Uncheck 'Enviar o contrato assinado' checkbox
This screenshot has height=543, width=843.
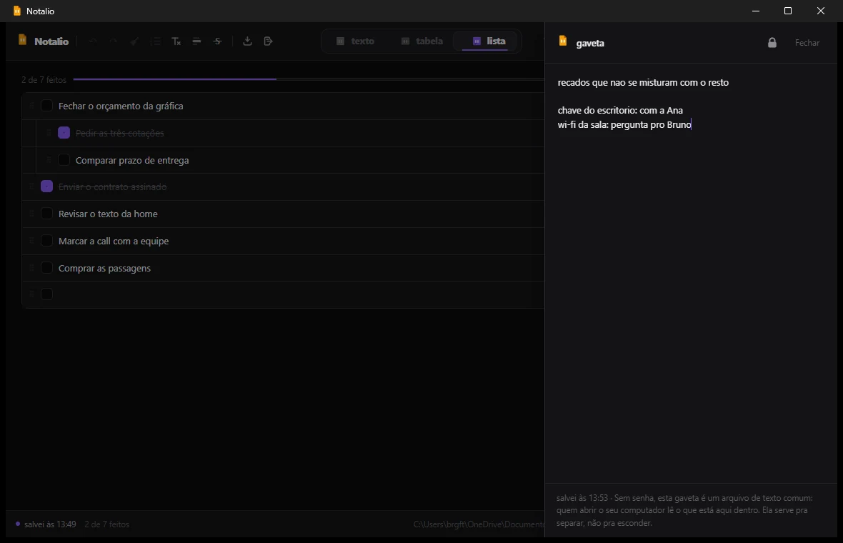pyautogui.click(x=46, y=186)
